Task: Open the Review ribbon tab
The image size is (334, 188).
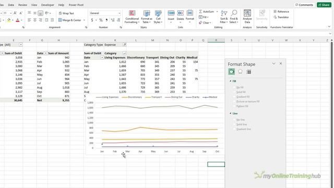Action: click(22, 5)
